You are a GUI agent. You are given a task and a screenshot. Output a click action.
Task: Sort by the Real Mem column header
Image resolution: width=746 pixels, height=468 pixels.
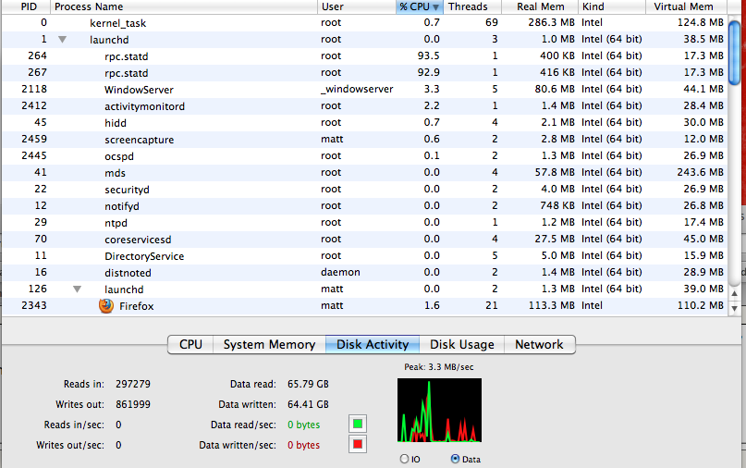540,6
